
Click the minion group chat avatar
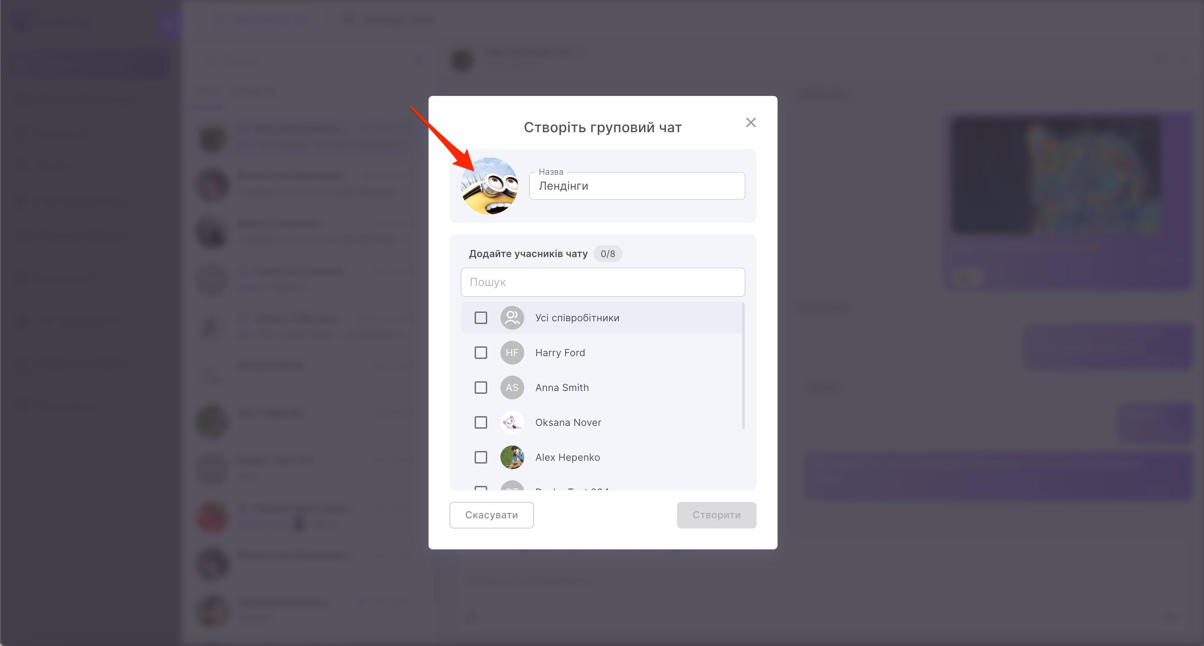[x=489, y=186]
